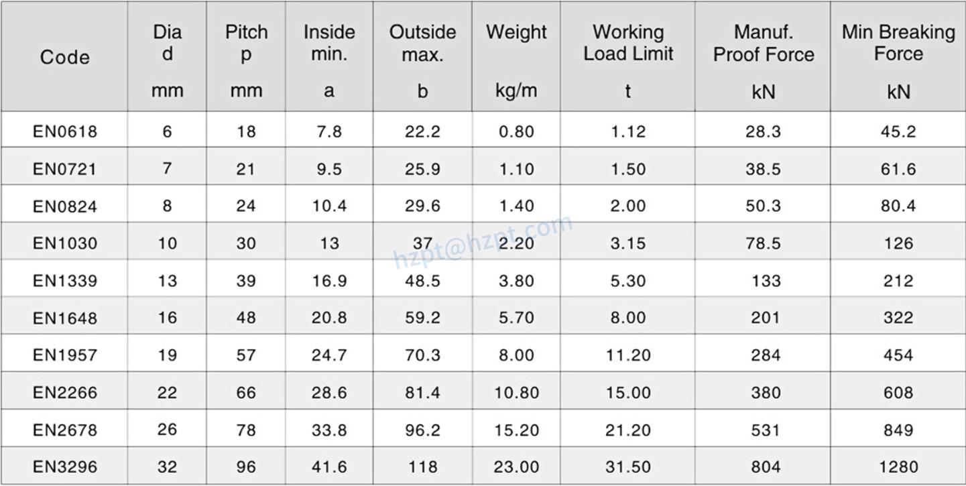Screen dimensions: 966x486
Task: Select the Weight column header
Action: pyautogui.click(x=516, y=32)
